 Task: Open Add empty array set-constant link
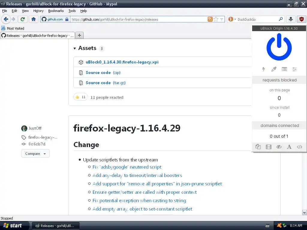[142, 209]
